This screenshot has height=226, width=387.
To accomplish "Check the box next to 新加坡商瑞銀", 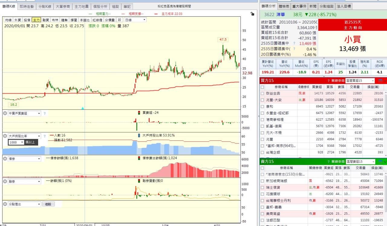I will [262, 181].
